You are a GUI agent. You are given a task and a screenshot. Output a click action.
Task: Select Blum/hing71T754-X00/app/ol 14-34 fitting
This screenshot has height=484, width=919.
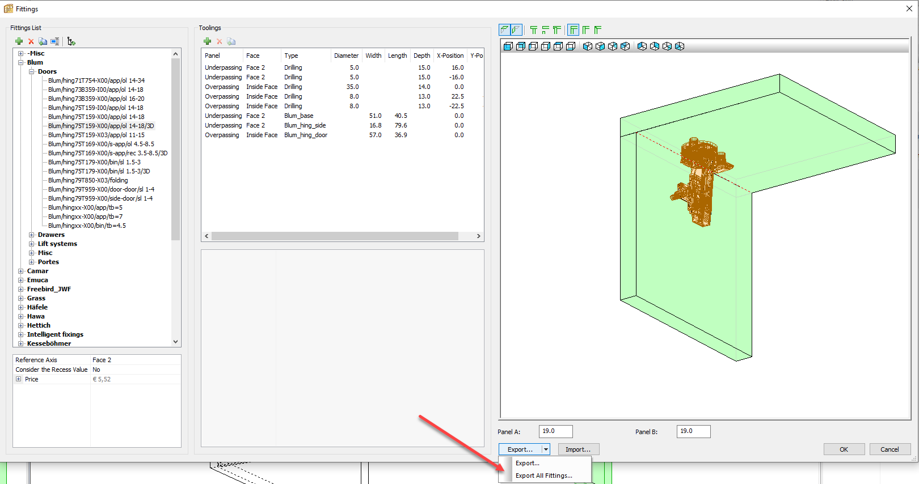point(96,81)
